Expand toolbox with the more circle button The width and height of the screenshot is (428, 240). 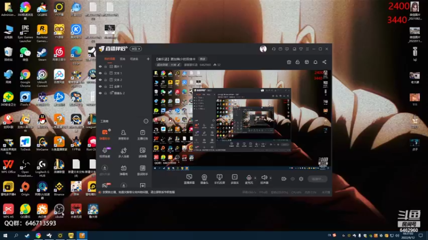(x=146, y=121)
